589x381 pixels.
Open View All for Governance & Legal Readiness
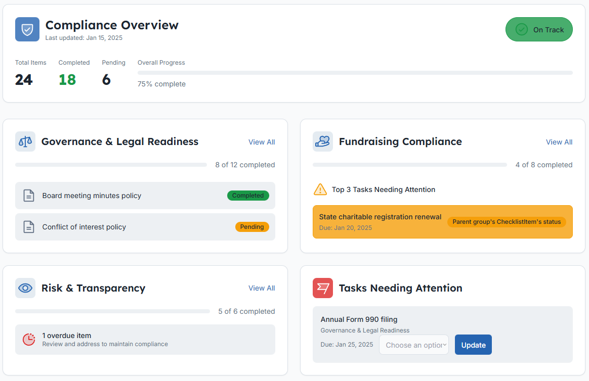[x=262, y=142]
